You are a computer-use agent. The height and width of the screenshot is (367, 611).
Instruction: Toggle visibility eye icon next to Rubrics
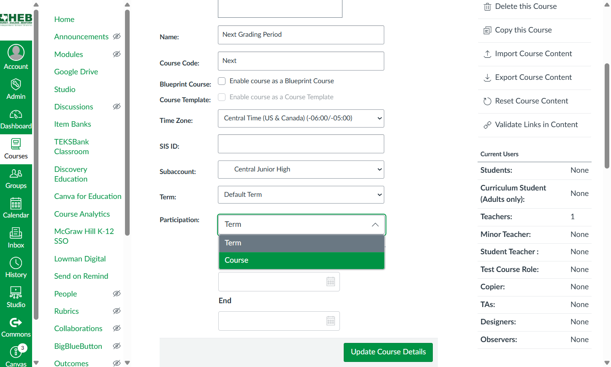(x=117, y=311)
